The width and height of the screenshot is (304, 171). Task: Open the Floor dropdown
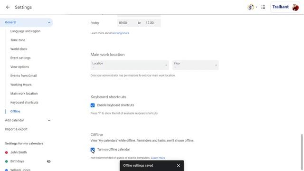195,65
